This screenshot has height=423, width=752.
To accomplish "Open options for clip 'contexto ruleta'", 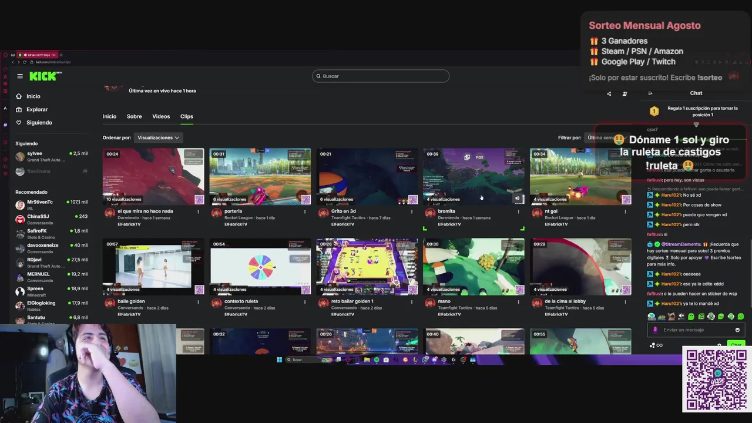I will [304, 302].
